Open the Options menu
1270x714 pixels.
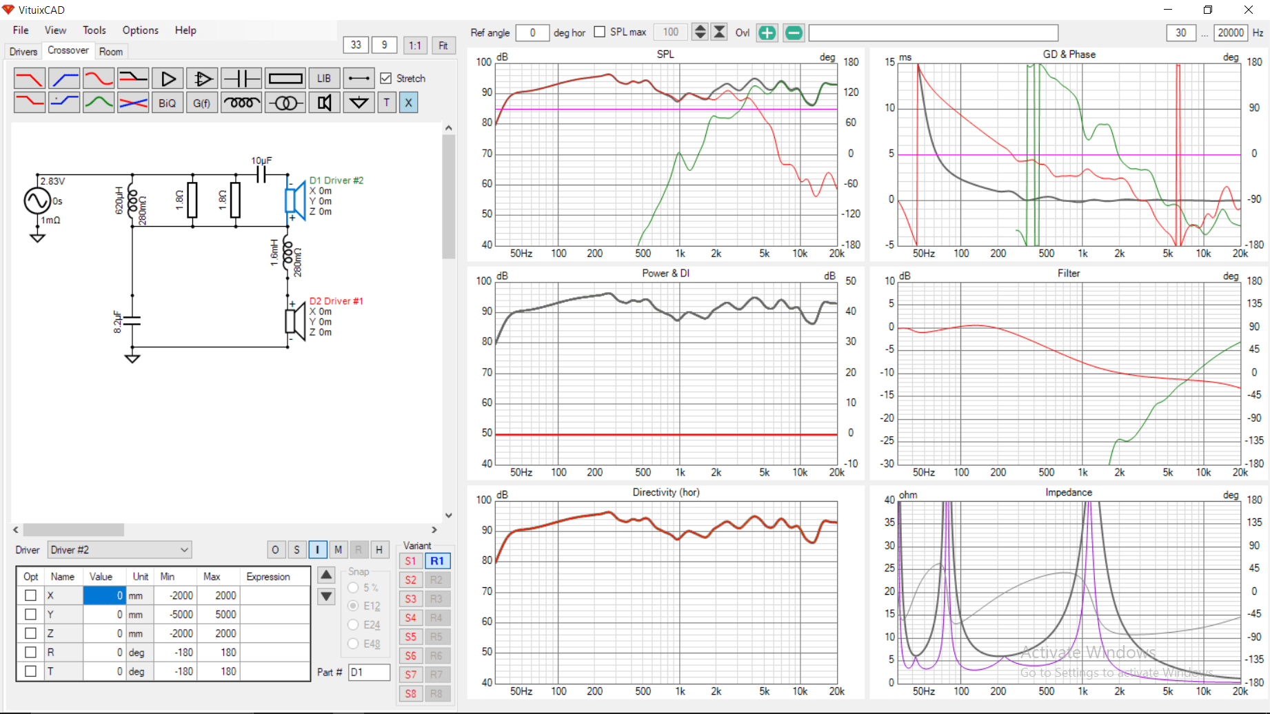click(141, 30)
